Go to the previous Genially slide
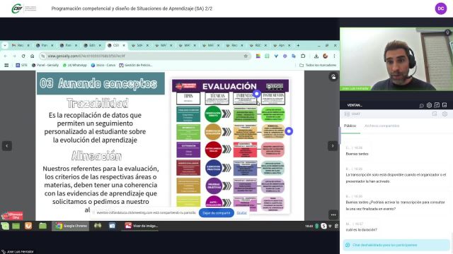 (x=7, y=146)
